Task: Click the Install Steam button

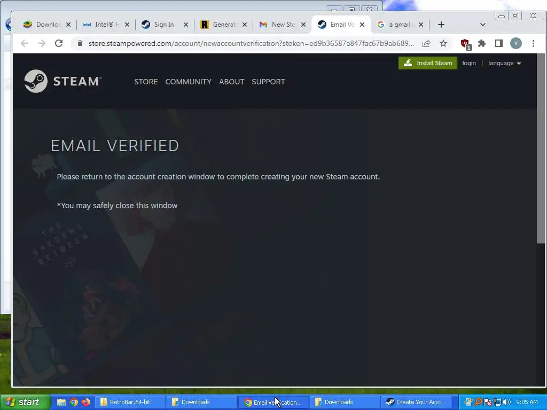Action: (428, 63)
